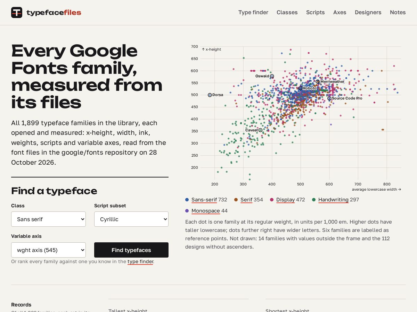This screenshot has width=417, height=312.
Task: Select the Caveat labelled point on chart
Action: click(260, 130)
